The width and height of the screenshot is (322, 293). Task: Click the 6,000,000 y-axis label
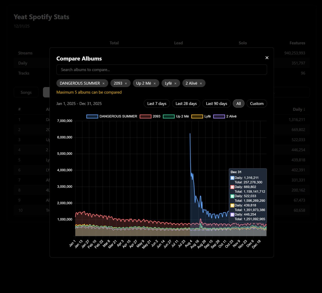tap(65, 137)
